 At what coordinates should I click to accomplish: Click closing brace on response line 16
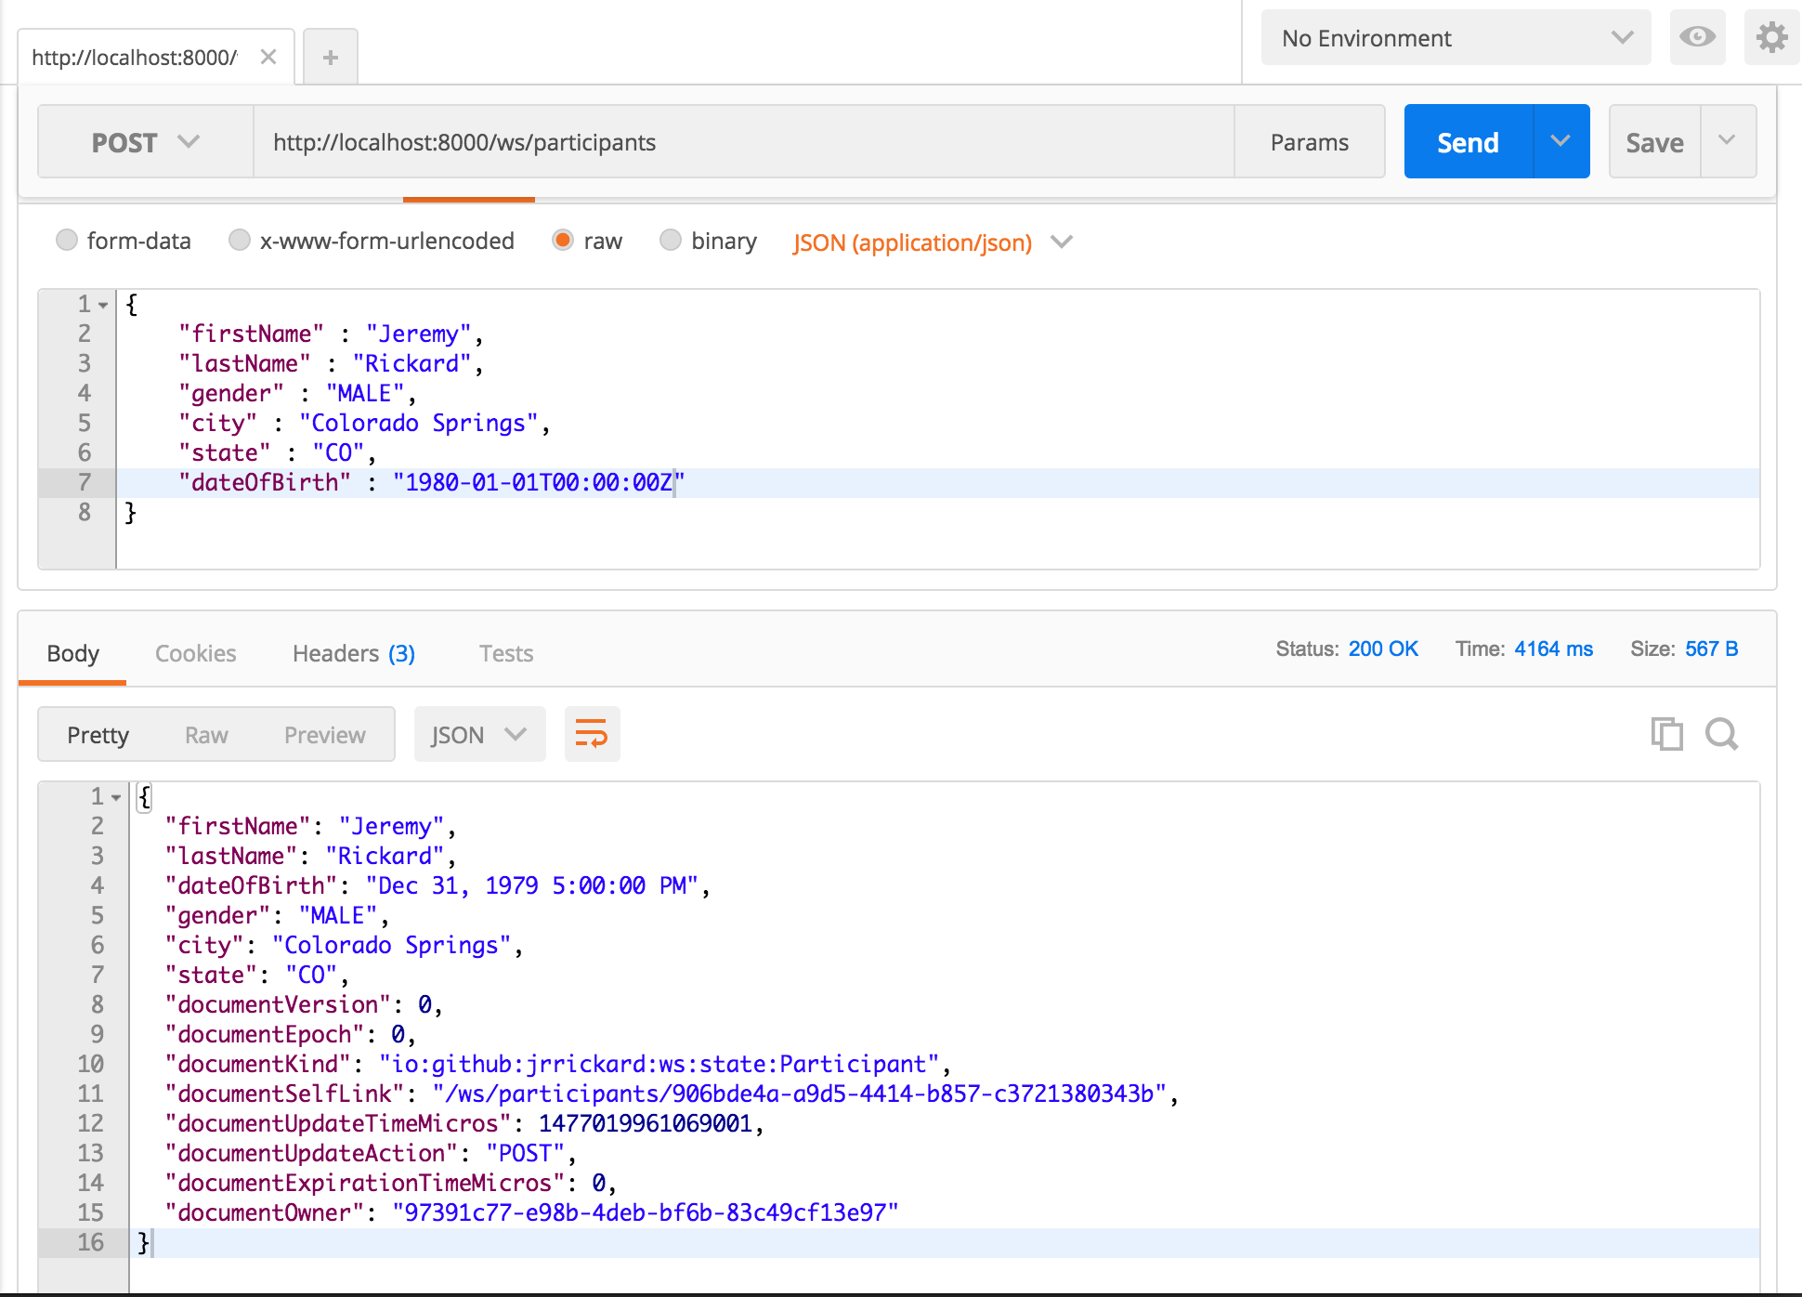tap(143, 1242)
